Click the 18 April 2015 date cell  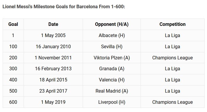53,80
